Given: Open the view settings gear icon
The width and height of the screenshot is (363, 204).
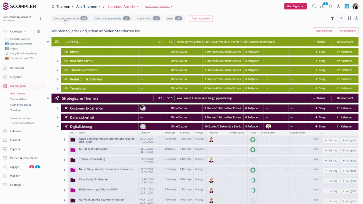Looking at the screenshot, I should coord(356,18).
